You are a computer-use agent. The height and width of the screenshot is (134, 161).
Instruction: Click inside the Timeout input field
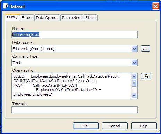[75, 110]
